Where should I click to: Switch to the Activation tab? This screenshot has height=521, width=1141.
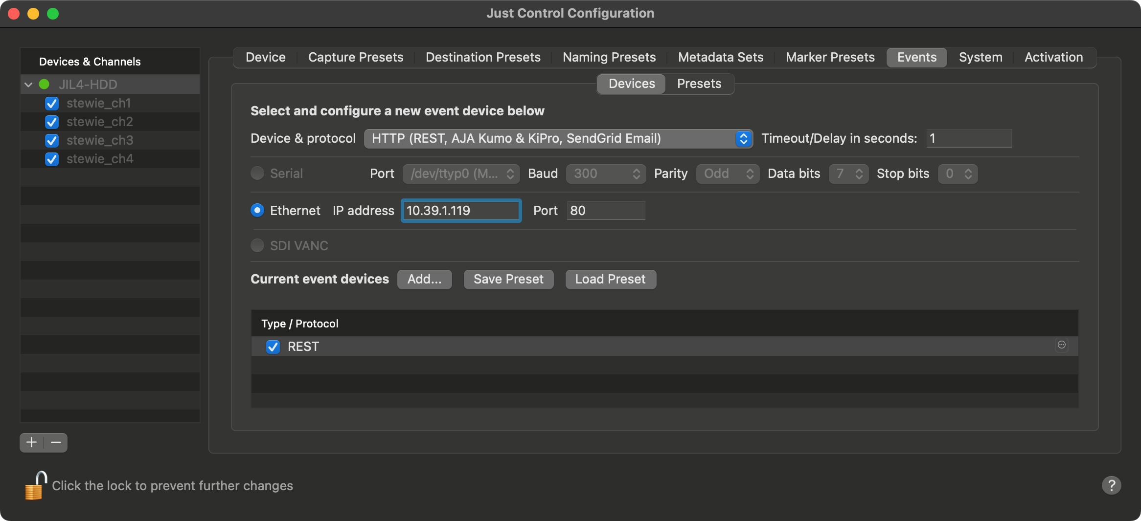click(x=1054, y=57)
